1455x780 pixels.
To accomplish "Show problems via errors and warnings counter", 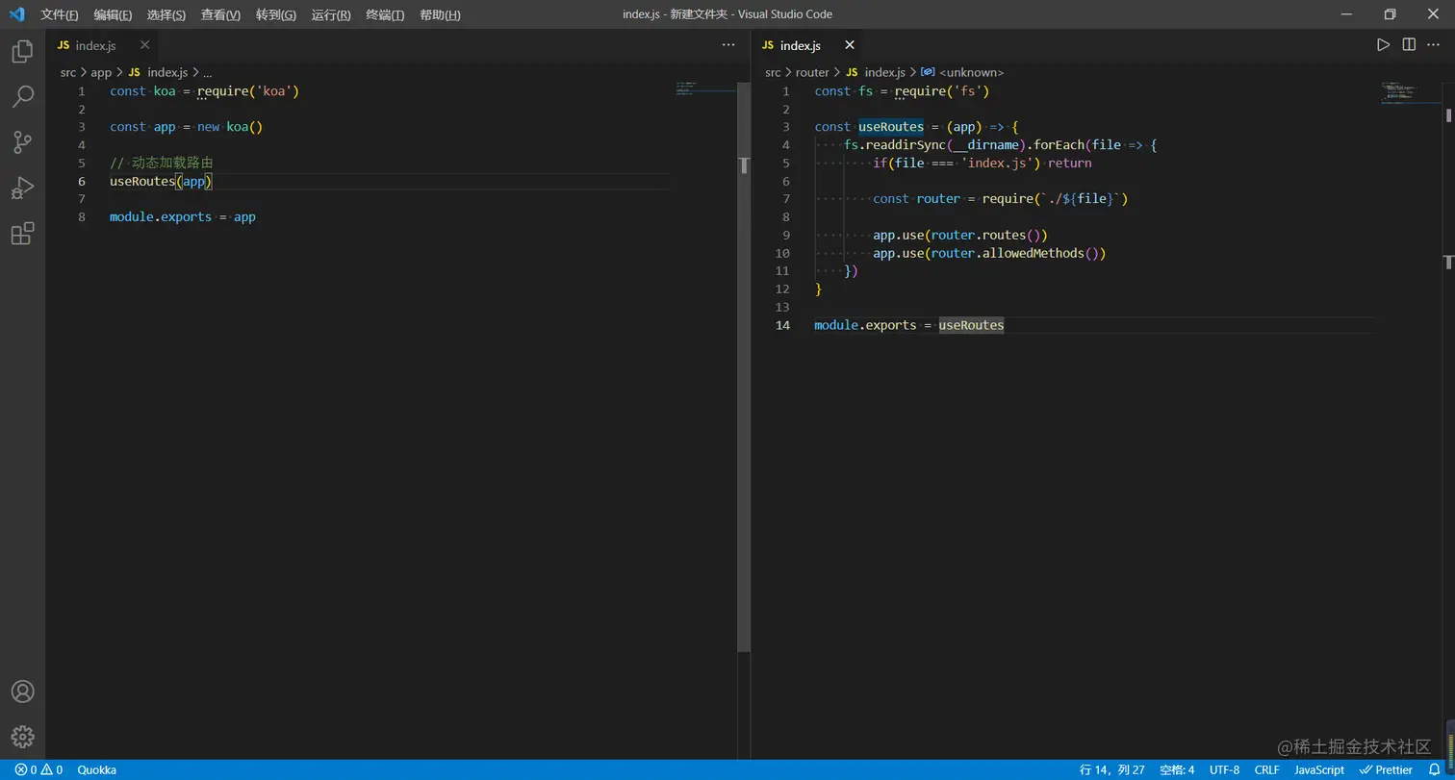I will click(38, 769).
